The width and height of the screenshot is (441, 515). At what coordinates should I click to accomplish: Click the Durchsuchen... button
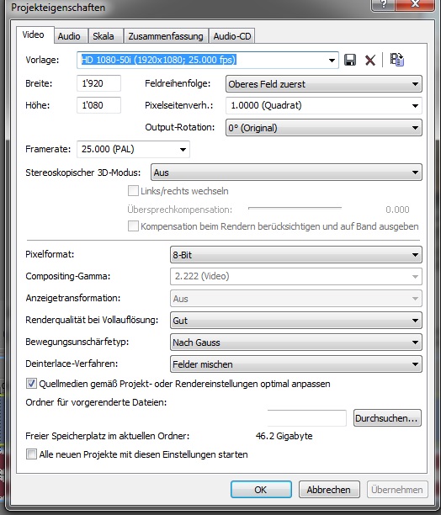(387, 418)
